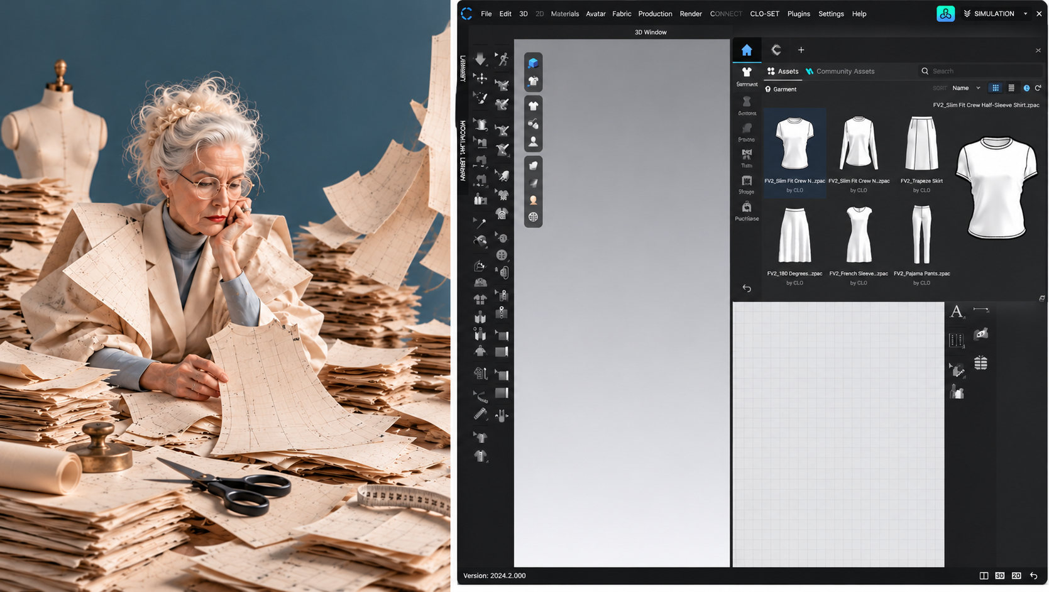Click the Garment breadcrumb label
The height and width of the screenshot is (592, 1049).
click(x=781, y=89)
